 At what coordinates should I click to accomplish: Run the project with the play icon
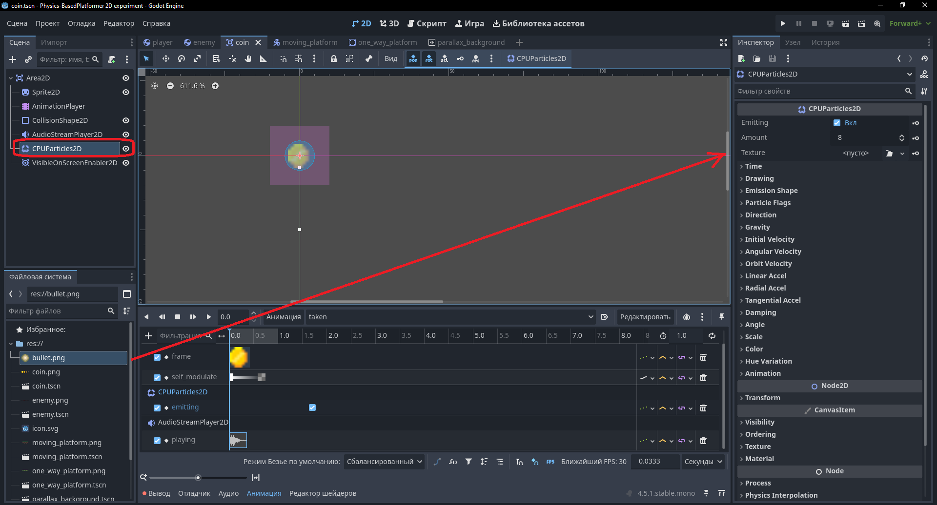pyautogui.click(x=783, y=23)
